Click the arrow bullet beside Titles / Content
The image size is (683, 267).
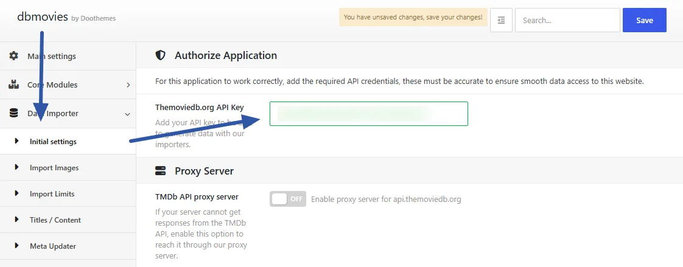click(16, 220)
